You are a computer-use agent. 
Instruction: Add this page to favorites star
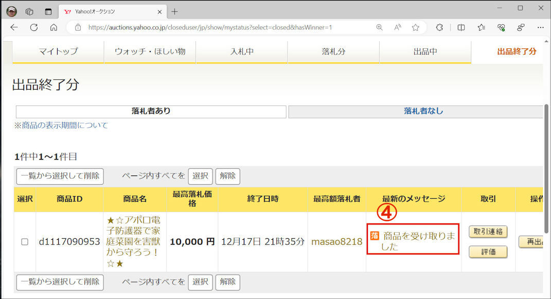(415, 27)
